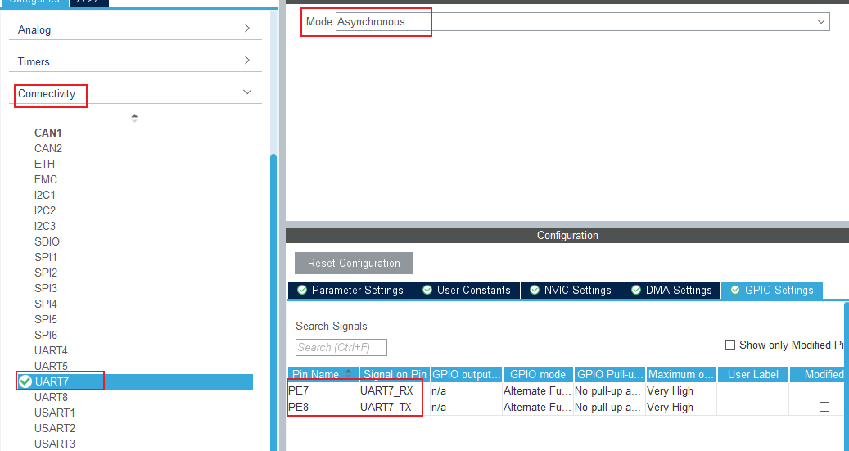Click the GPIO Pull-up column header
Image resolution: width=849 pixels, height=451 pixels.
[x=609, y=374]
